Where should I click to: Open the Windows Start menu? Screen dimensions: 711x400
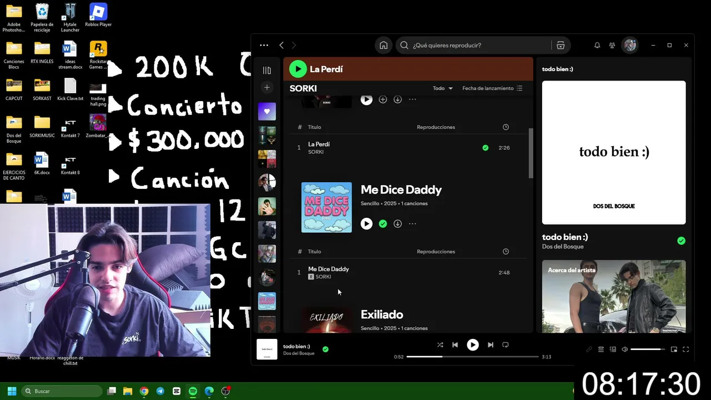[12, 391]
